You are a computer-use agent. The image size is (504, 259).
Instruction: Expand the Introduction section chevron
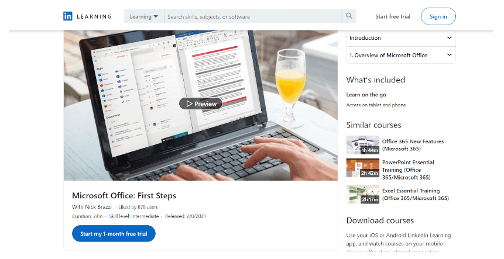coord(450,38)
